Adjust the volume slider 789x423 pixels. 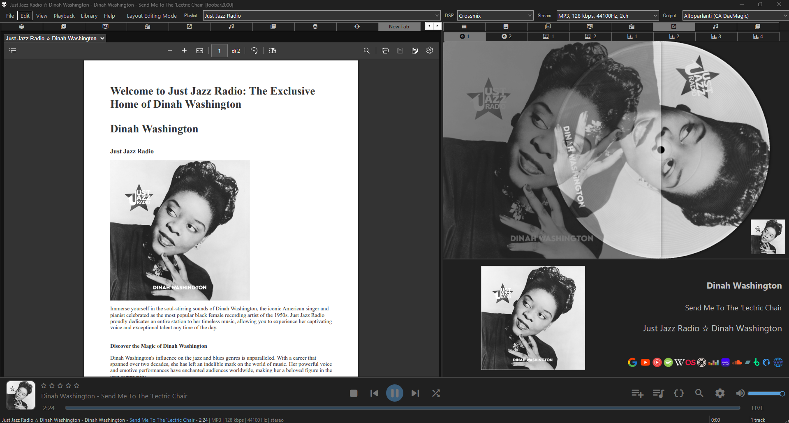766,393
